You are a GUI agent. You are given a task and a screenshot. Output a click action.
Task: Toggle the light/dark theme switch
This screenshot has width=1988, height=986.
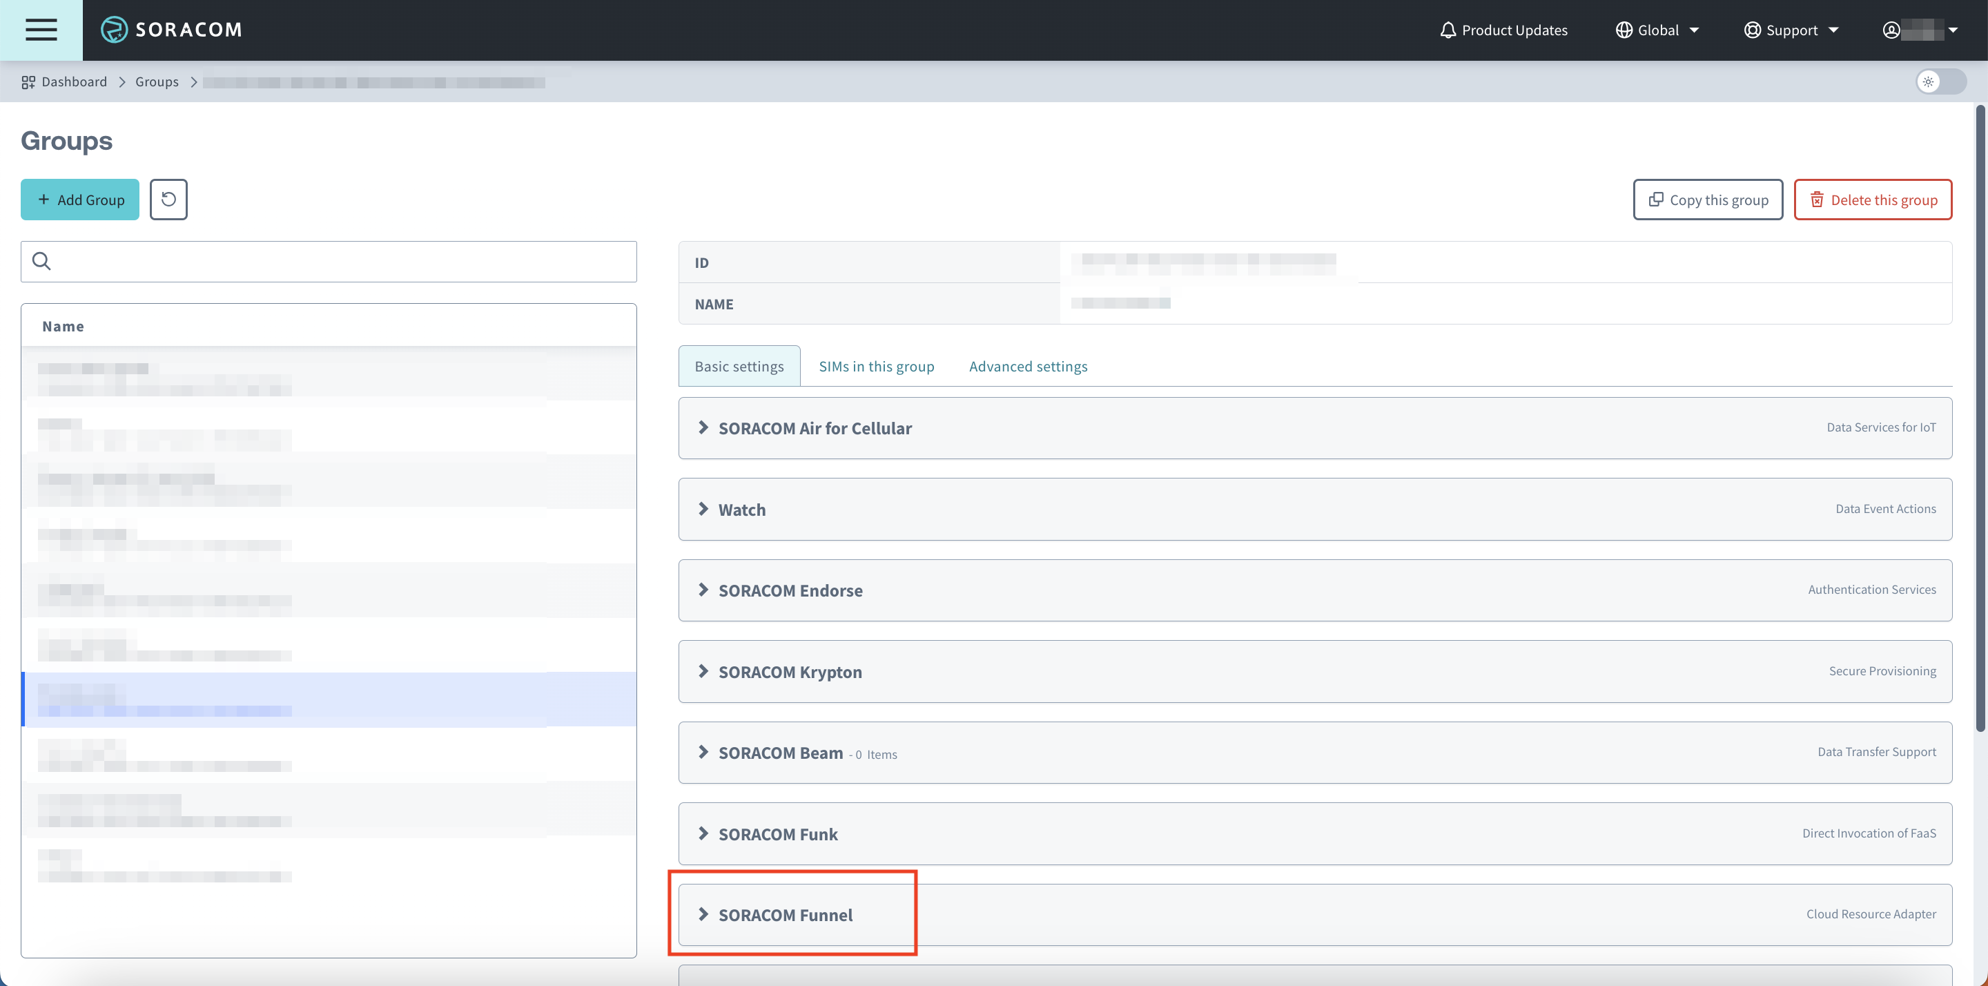click(x=1940, y=82)
